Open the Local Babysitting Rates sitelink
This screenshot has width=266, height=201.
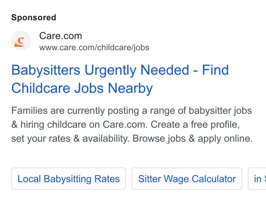tap(69, 179)
